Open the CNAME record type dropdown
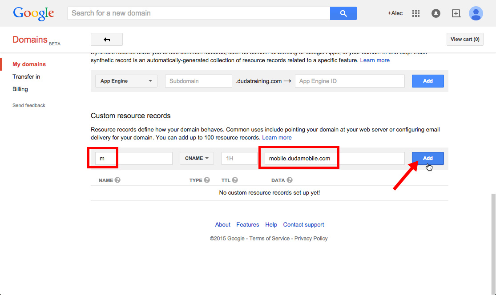496x295 pixels. click(x=197, y=158)
